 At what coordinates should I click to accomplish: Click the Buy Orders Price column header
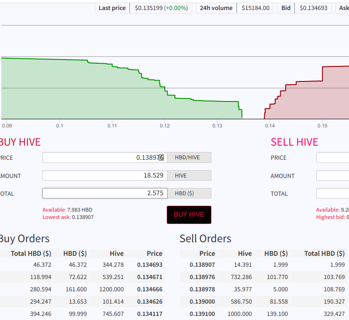point(154,254)
